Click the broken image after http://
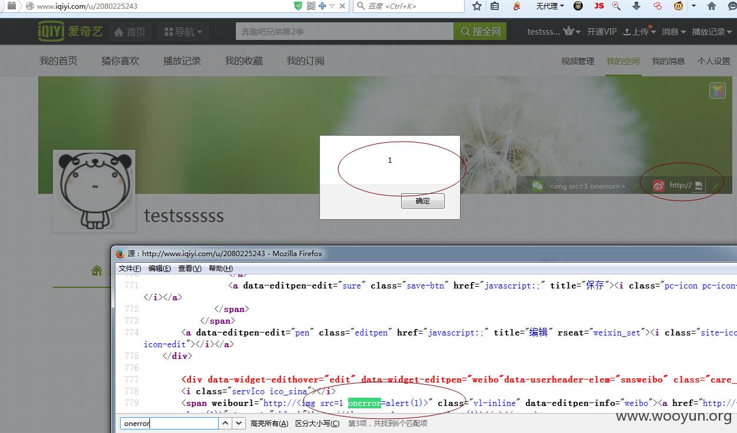Image resolution: width=737 pixels, height=433 pixels. click(699, 186)
